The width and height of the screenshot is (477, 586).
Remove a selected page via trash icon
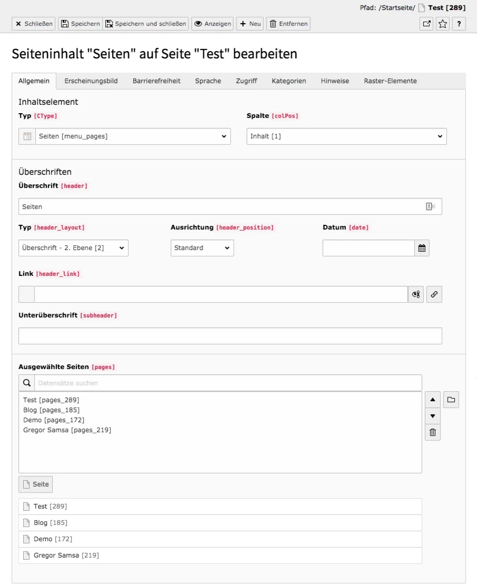[x=432, y=432]
